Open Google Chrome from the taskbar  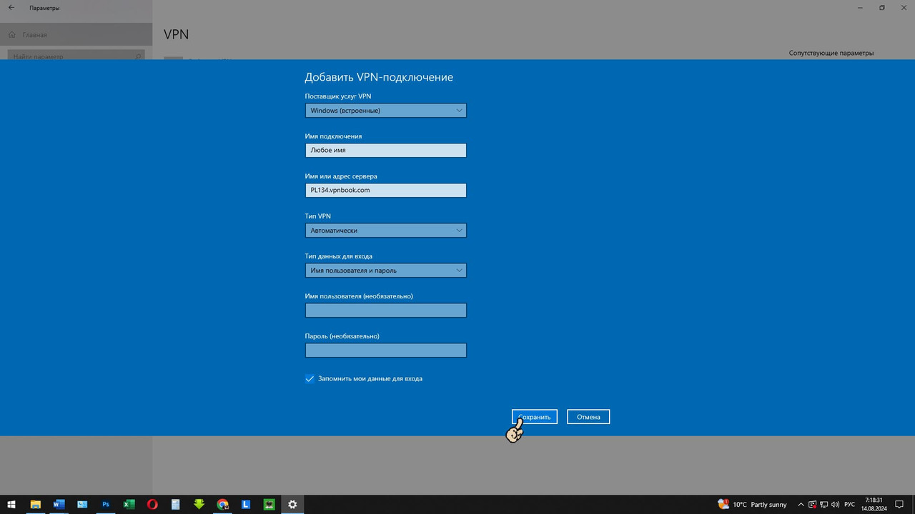222,504
